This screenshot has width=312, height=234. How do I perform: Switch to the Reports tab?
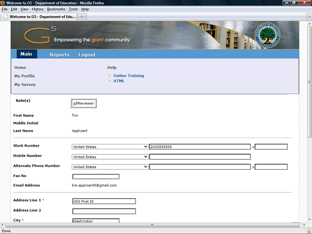click(x=59, y=55)
